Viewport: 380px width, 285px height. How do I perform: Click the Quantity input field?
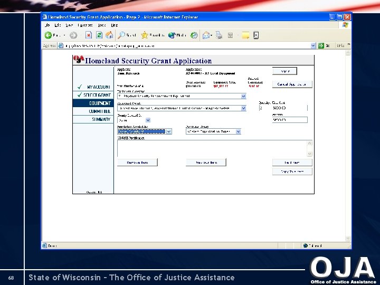(265, 108)
